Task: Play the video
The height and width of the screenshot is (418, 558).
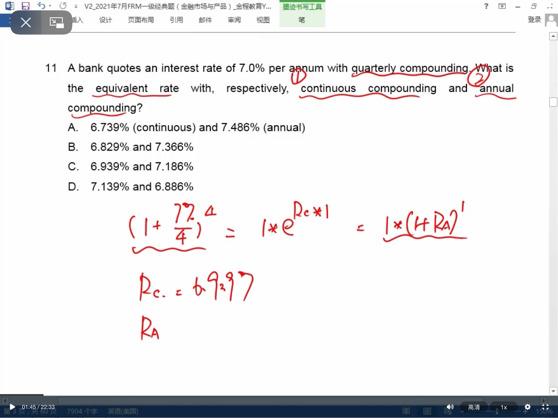Action: pos(12,407)
